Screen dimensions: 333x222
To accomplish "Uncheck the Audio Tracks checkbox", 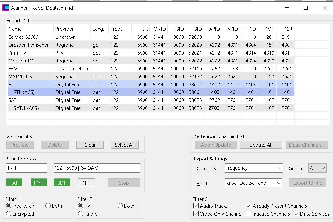I will pos(196,206).
